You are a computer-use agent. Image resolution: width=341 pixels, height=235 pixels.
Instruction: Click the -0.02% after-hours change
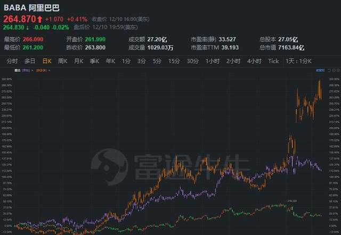coord(60,28)
